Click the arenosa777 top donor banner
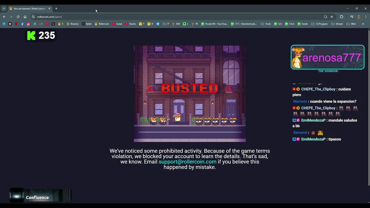370x208 pixels. coord(328,57)
